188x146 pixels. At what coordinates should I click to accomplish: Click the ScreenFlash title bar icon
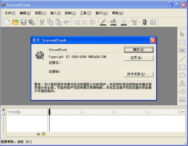point(3,5)
